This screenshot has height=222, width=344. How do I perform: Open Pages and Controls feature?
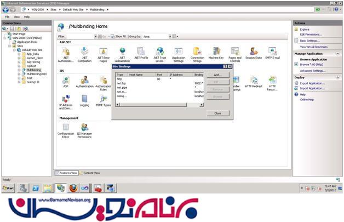(x=235, y=55)
